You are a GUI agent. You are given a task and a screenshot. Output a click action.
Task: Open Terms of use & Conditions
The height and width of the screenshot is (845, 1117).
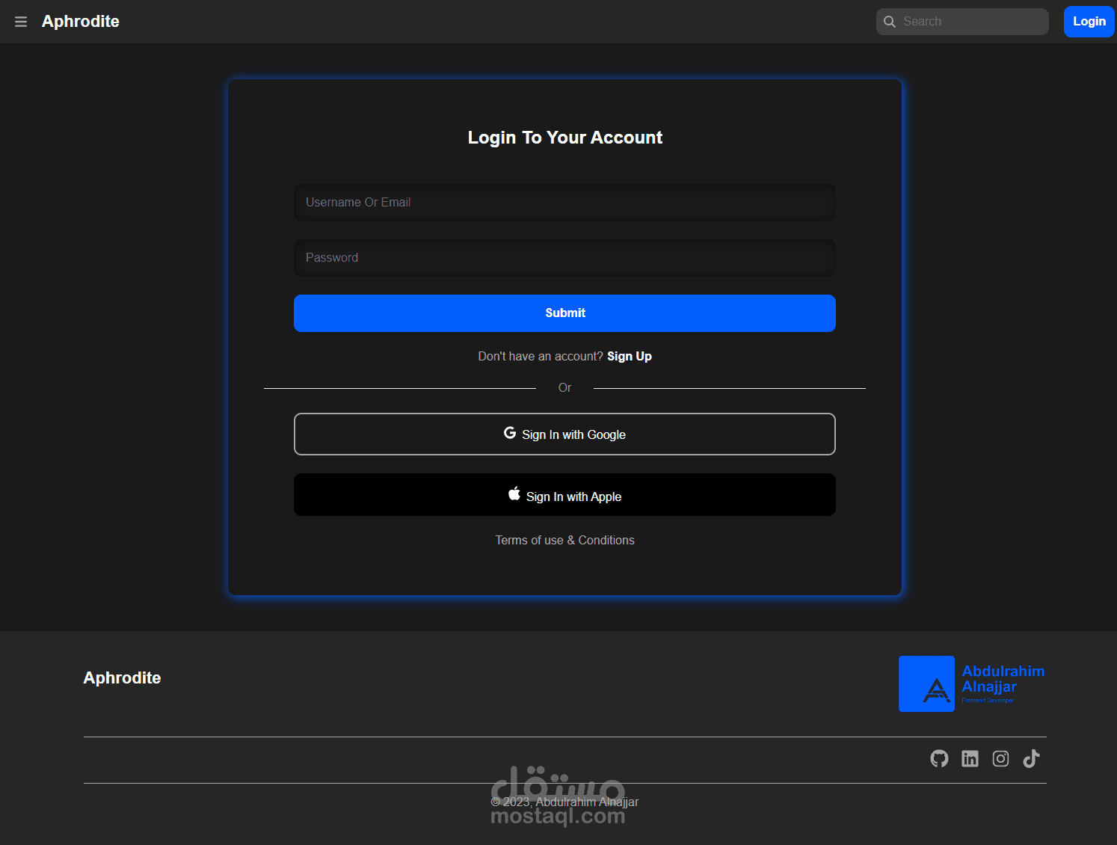coord(564,540)
